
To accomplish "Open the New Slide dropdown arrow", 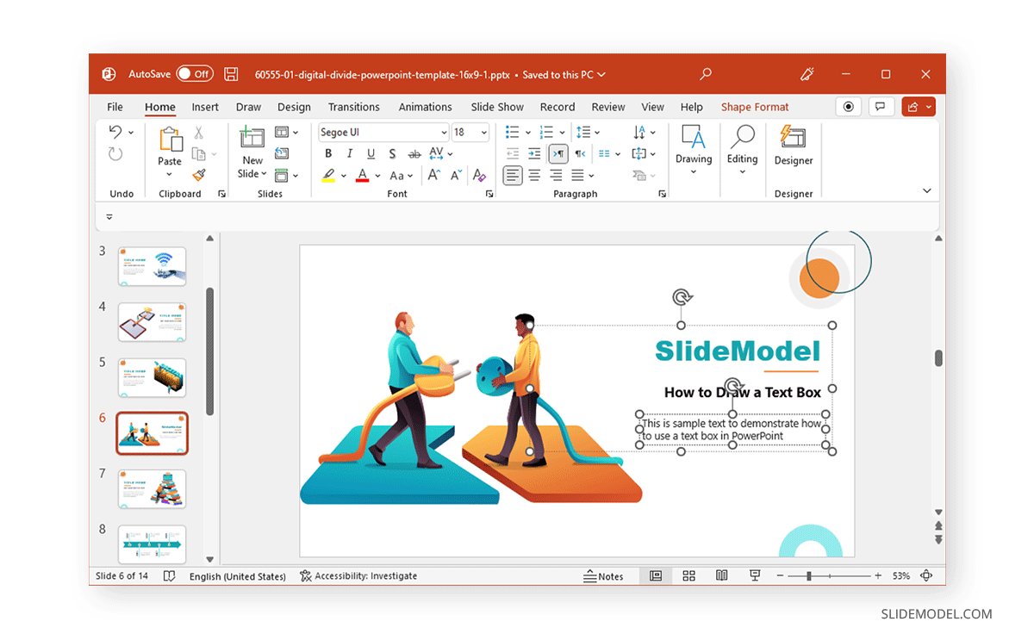I will click(x=263, y=173).
